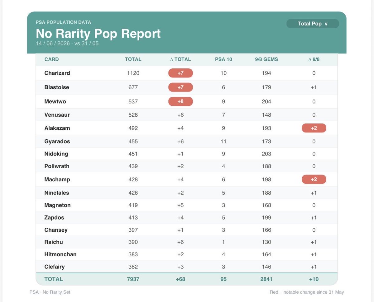Click Zapdos's 9/8 gems value 199
Viewport: 374px width, 302px height.
(266, 218)
